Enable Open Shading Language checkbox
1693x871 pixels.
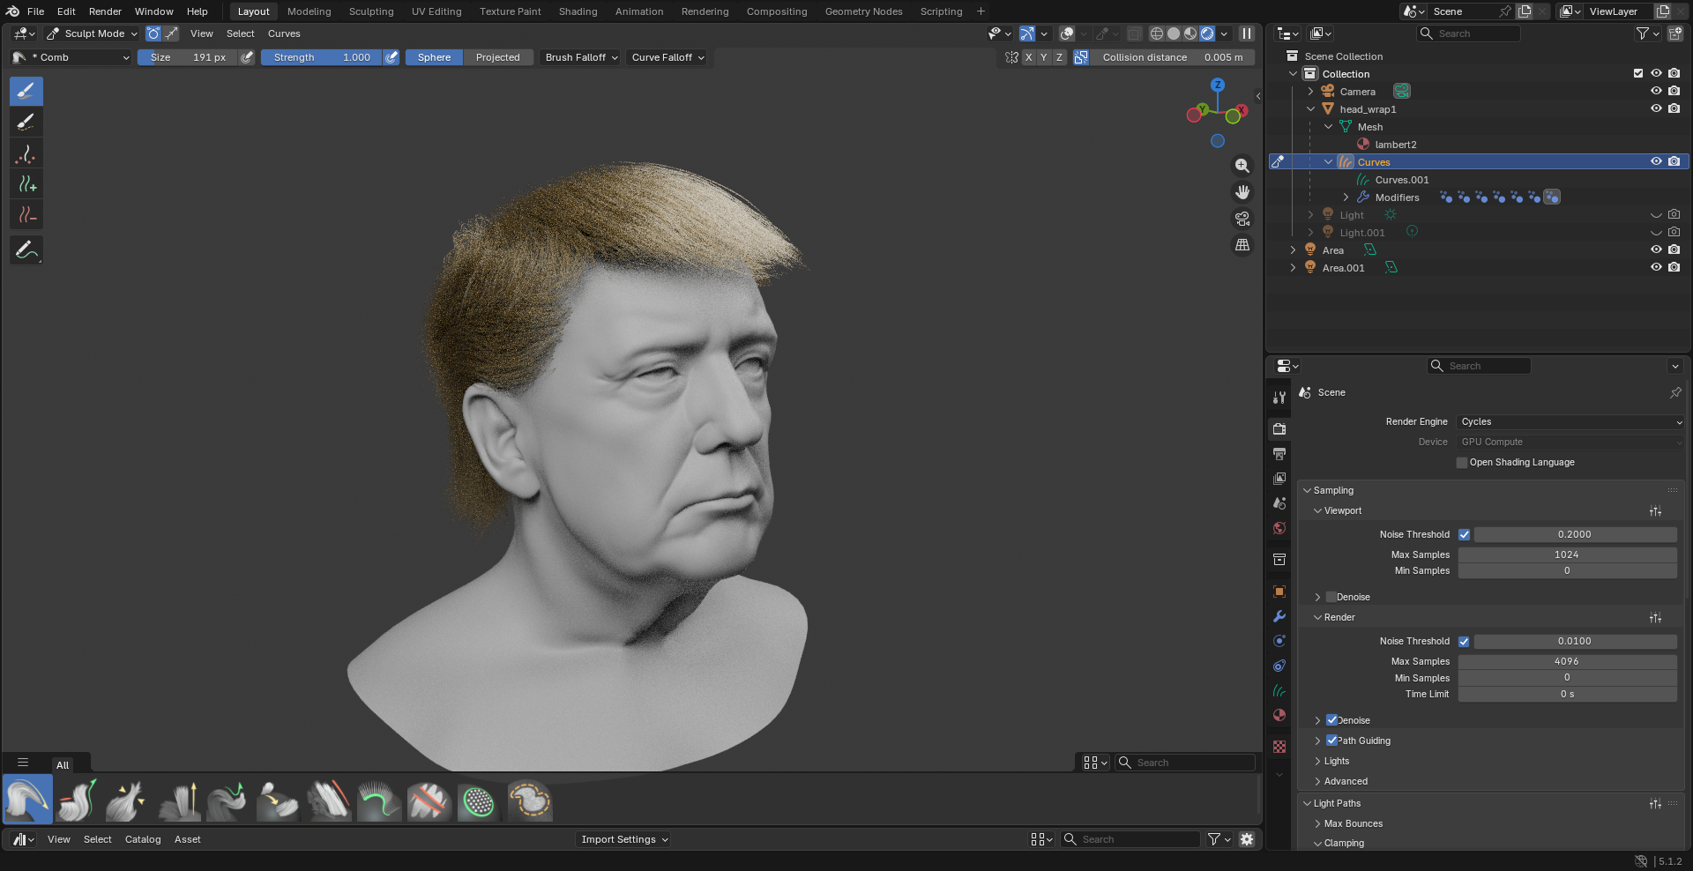1462,462
